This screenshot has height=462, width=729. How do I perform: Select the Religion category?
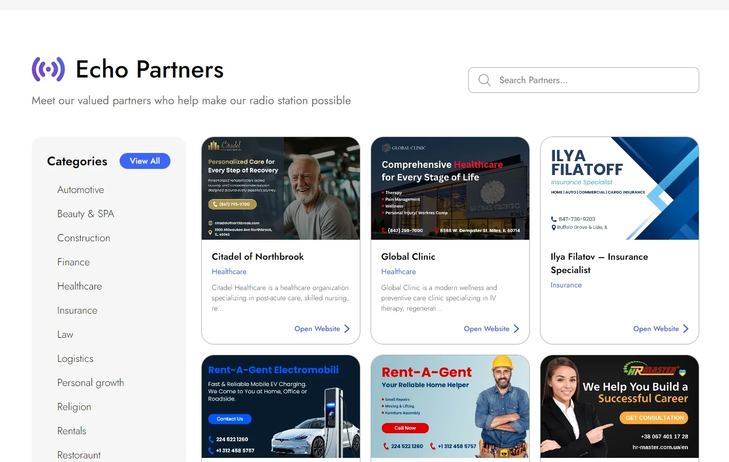click(74, 407)
